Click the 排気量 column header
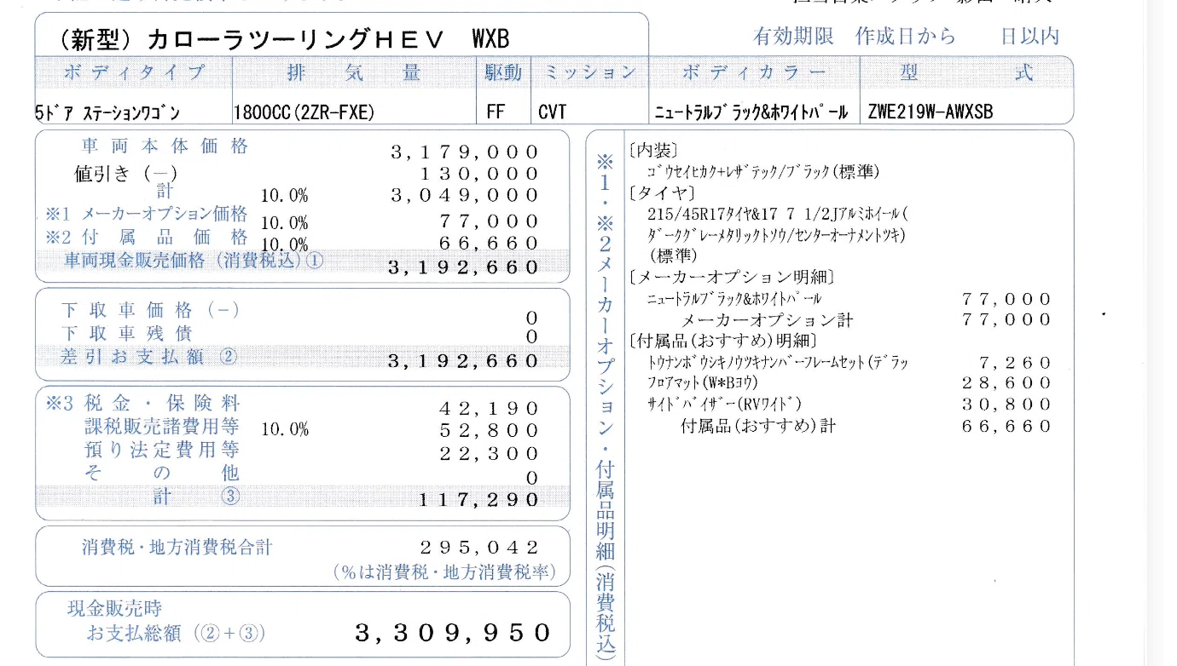Screen dimensions: 1177x666 pyautogui.click(x=354, y=73)
